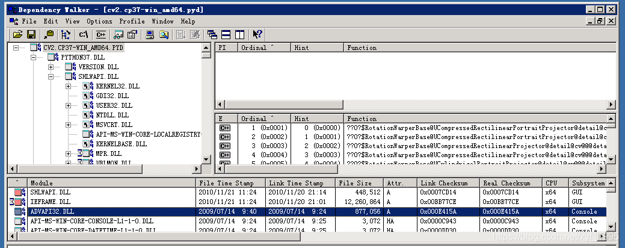Toggle Undecorate C++ Functions toolbar button
Image resolution: width=625 pixels, height=248 pixels.
click(x=101, y=35)
